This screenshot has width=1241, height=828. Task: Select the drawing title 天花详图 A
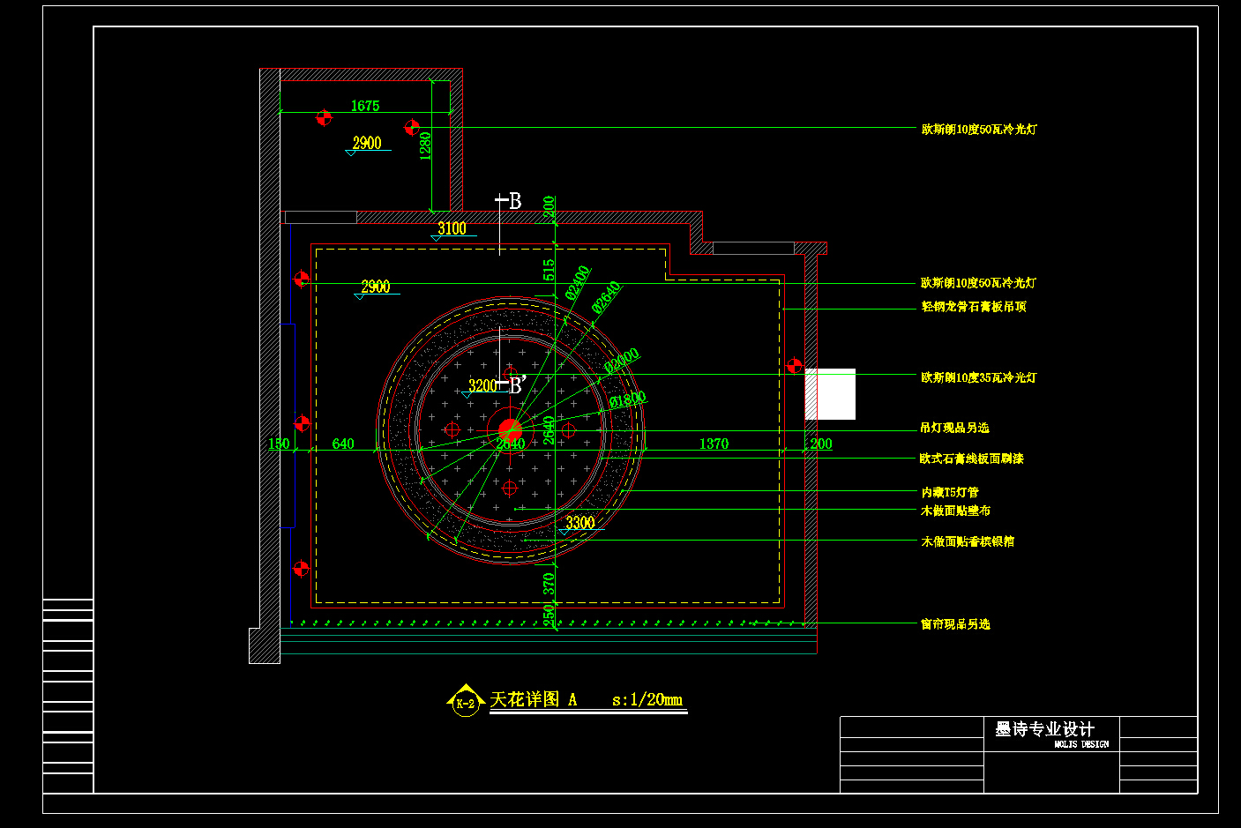click(534, 699)
